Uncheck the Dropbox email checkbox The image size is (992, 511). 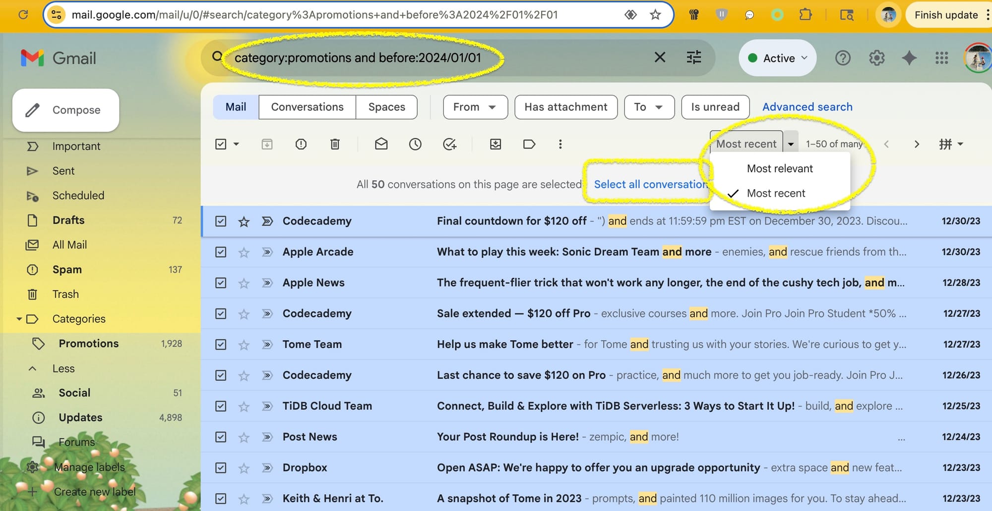point(221,467)
